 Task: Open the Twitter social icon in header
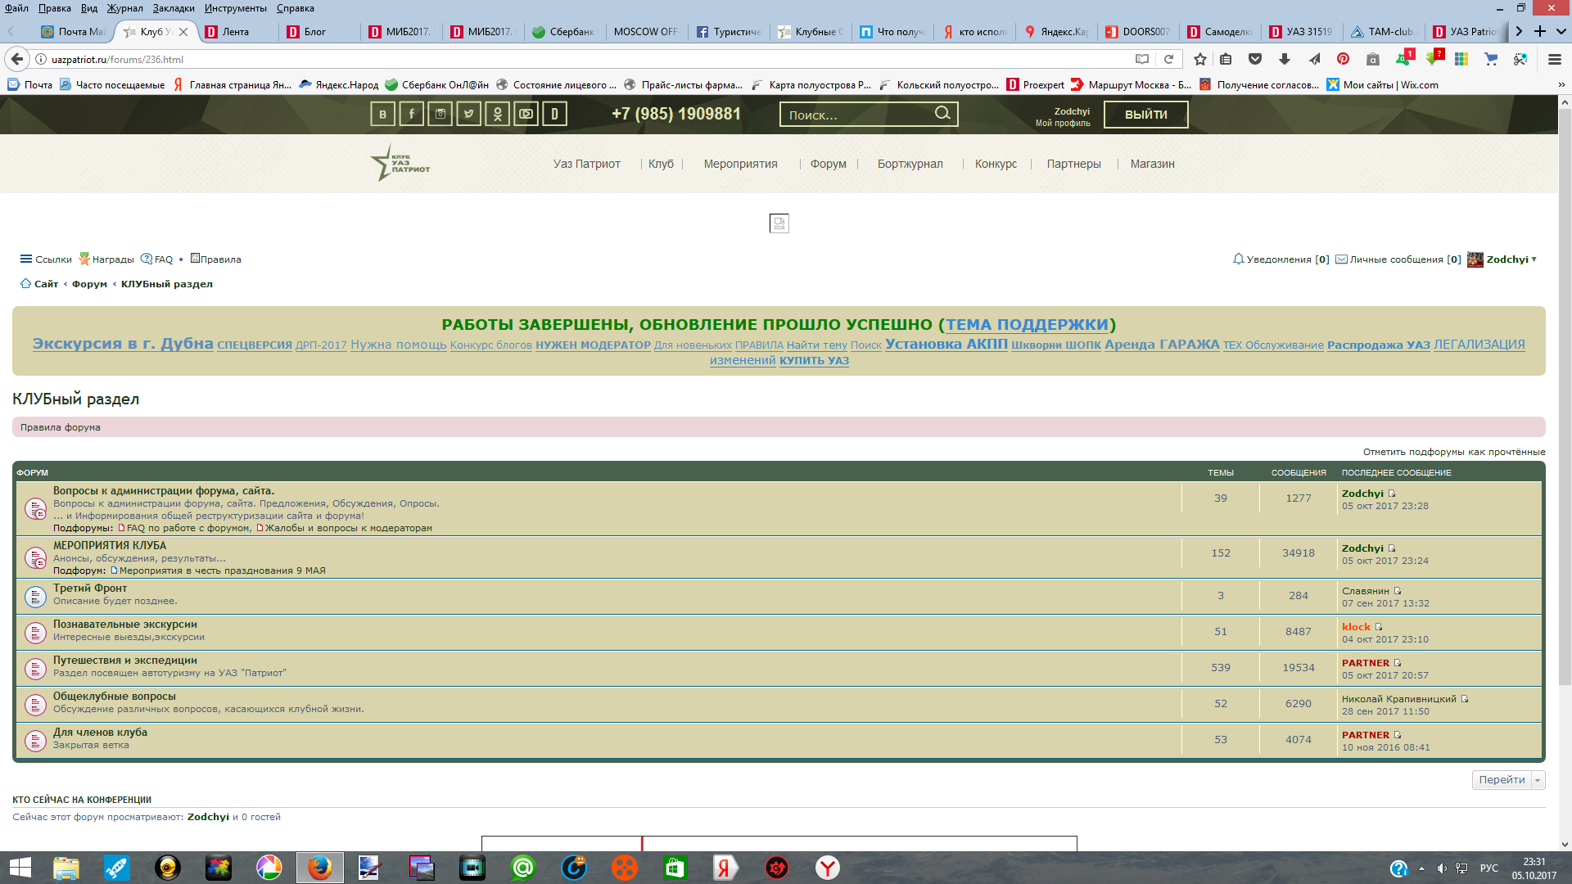pyautogui.click(x=468, y=114)
